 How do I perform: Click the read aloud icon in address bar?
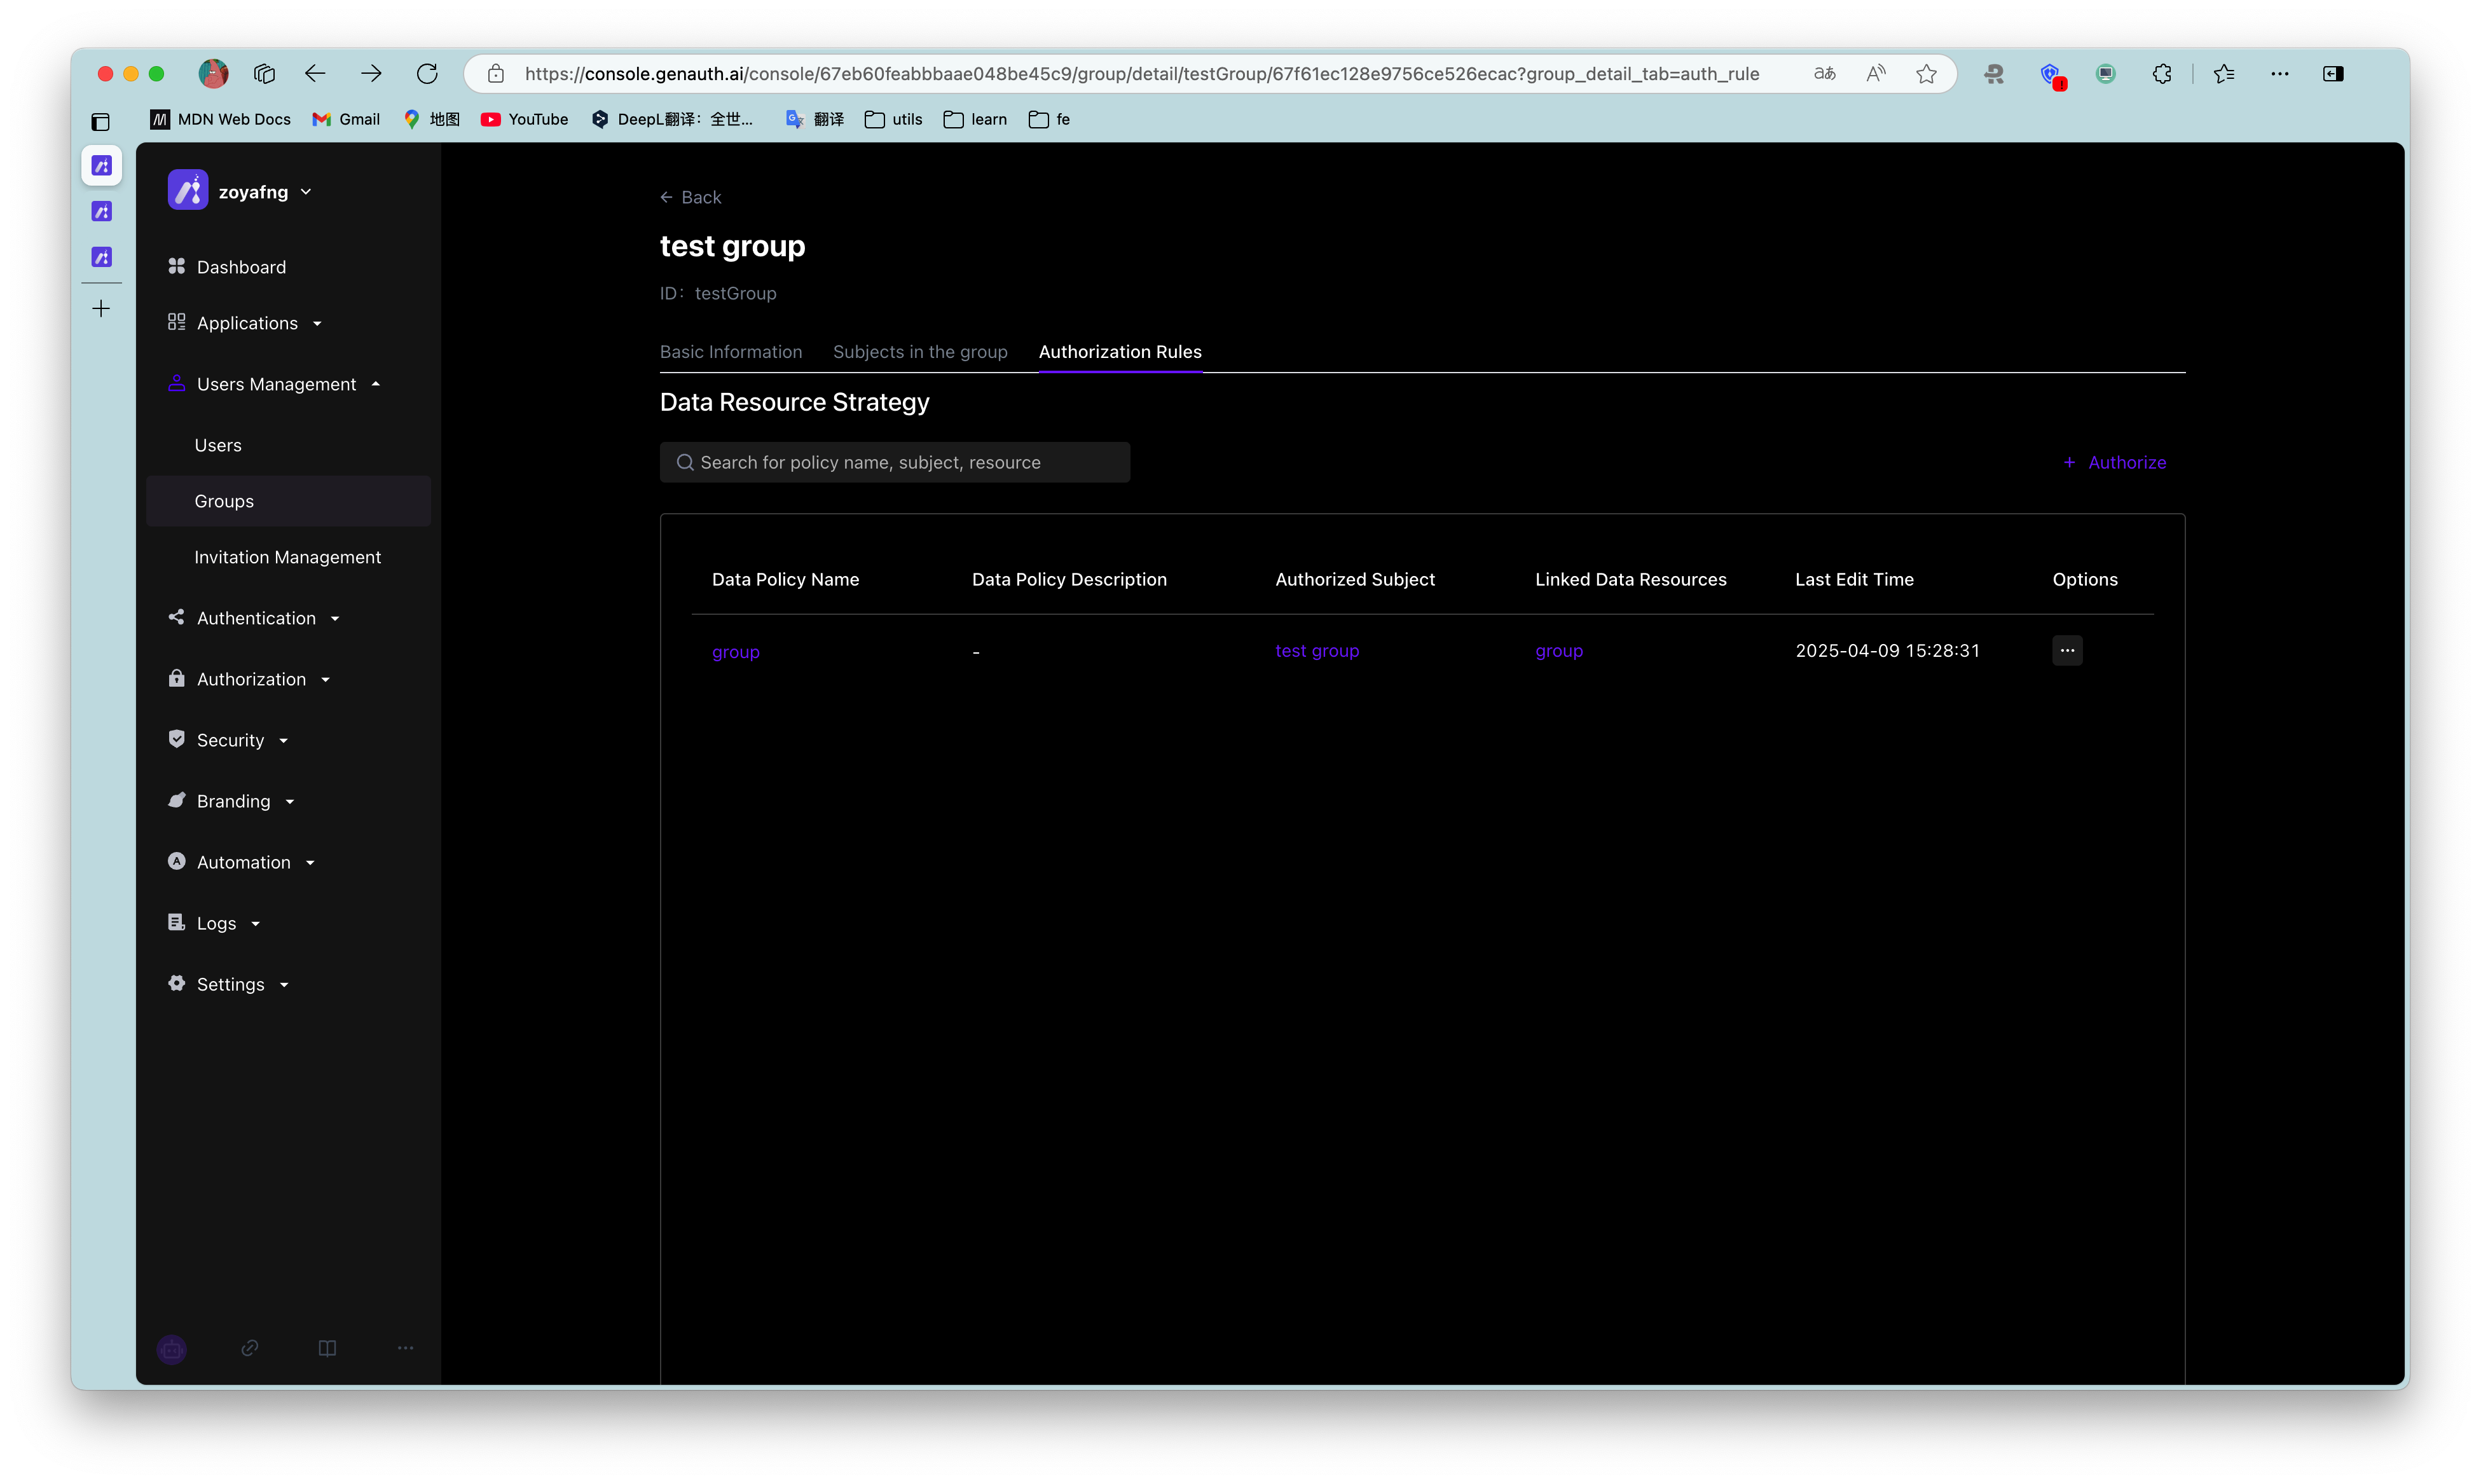click(x=1876, y=73)
